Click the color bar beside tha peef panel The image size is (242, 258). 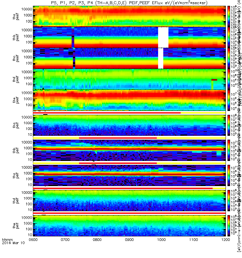229,16
